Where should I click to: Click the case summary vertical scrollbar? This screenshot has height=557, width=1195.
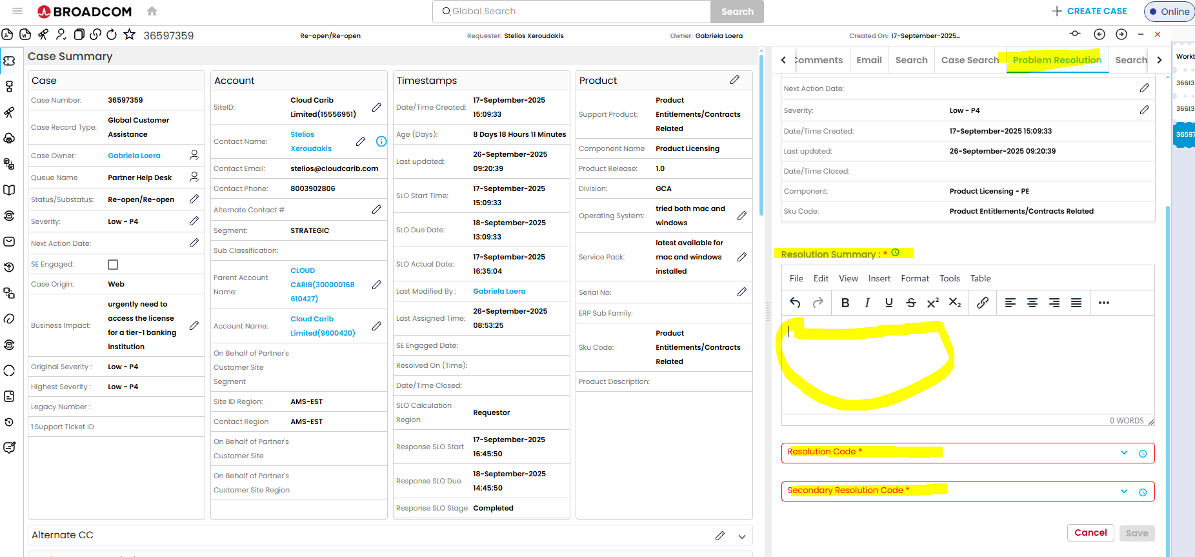point(761,136)
